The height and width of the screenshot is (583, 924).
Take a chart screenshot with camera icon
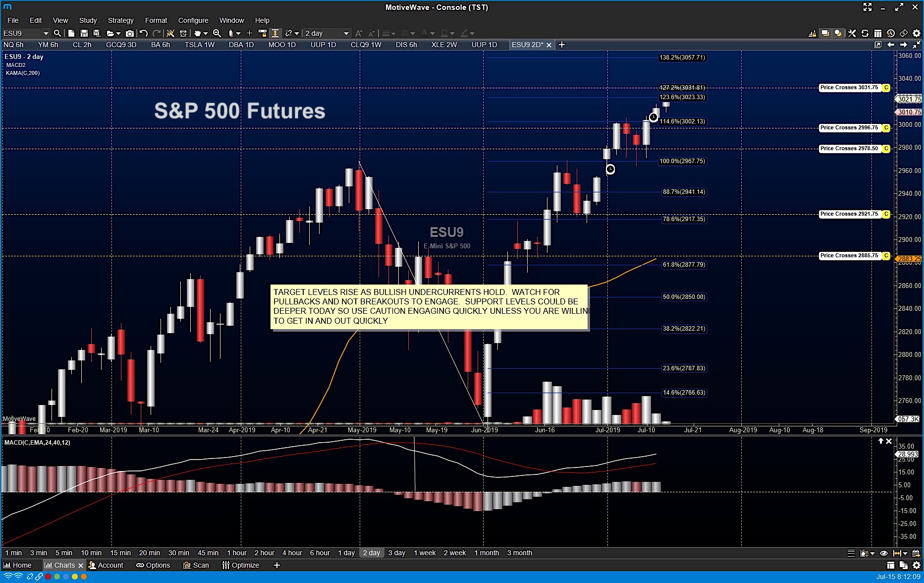pos(130,33)
